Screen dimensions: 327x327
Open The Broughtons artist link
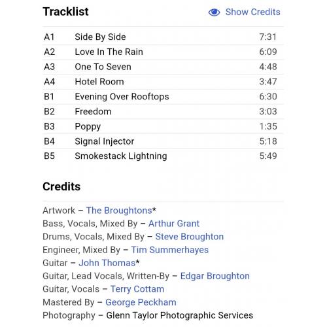(x=119, y=211)
